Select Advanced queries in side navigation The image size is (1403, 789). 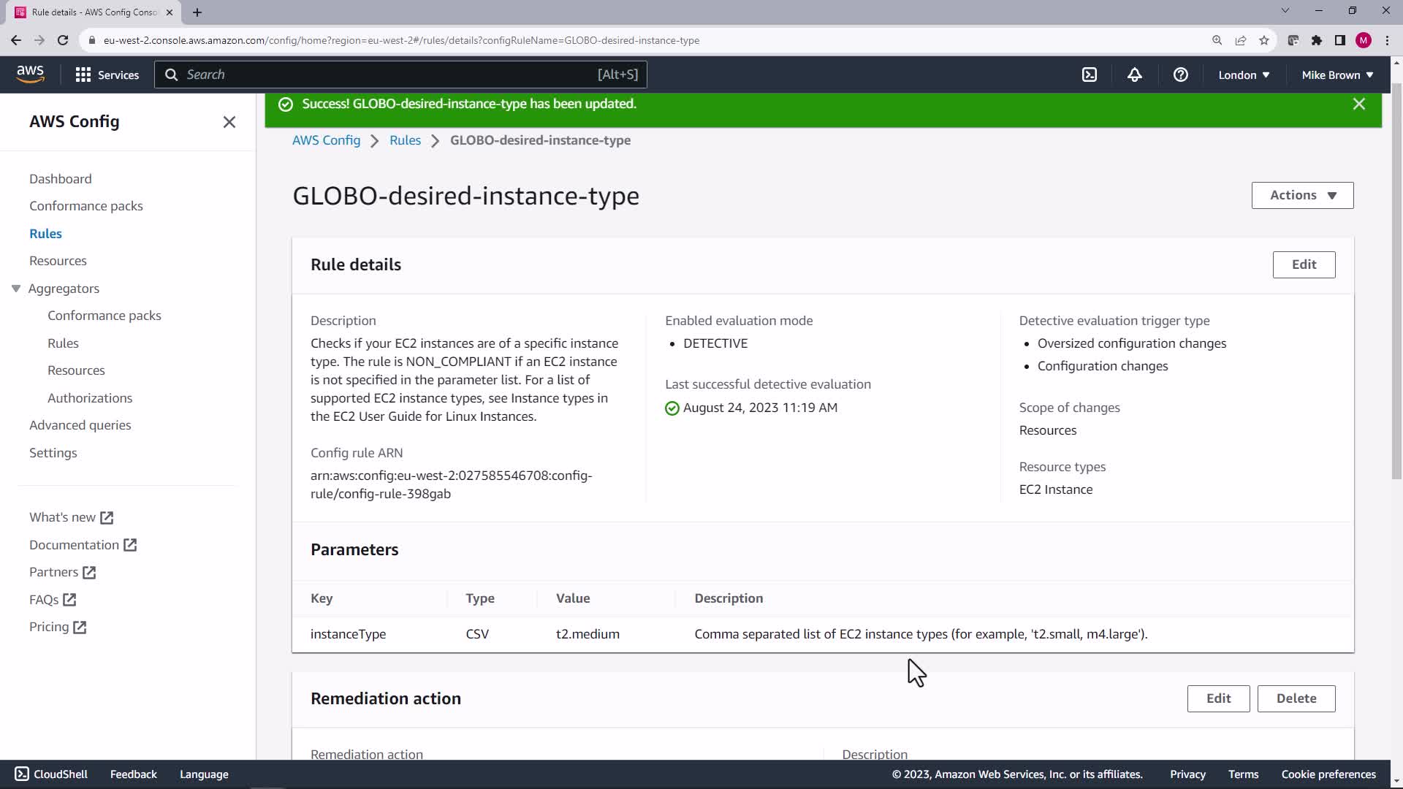click(x=80, y=425)
